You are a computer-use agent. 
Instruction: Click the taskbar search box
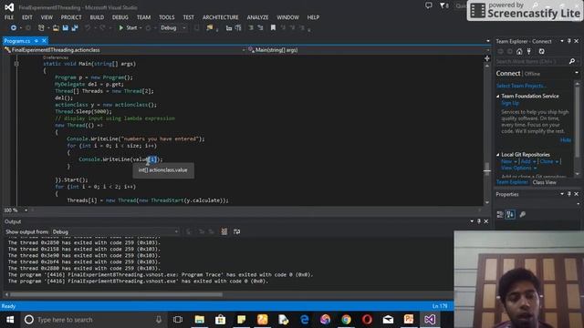[93, 320]
